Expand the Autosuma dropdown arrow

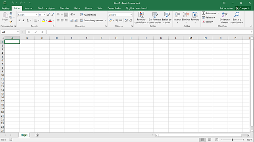[218, 13]
